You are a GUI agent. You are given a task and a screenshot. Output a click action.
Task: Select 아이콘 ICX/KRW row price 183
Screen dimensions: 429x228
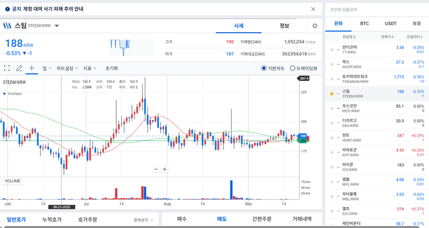click(400, 165)
